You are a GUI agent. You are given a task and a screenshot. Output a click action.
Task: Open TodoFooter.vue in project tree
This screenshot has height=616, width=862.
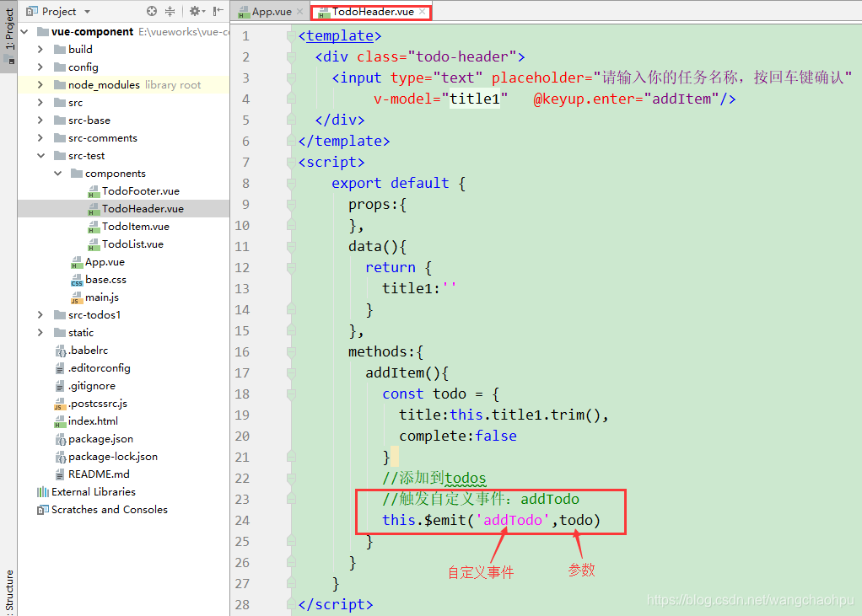pyautogui.click(x=141, y=191)
